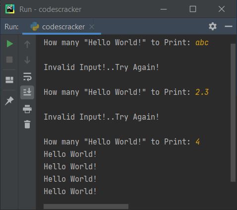
Task: Clear all console output trash icon
Action: pos(27,124)
